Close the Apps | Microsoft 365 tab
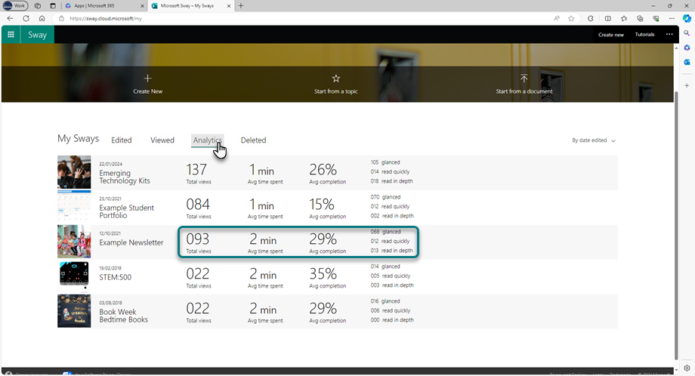The width and height of the screenshot is (695, 376). pyautogui.click(x=142, y=6)
